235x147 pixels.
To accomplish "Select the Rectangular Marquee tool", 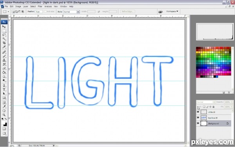I will click(x=4, y=31).
